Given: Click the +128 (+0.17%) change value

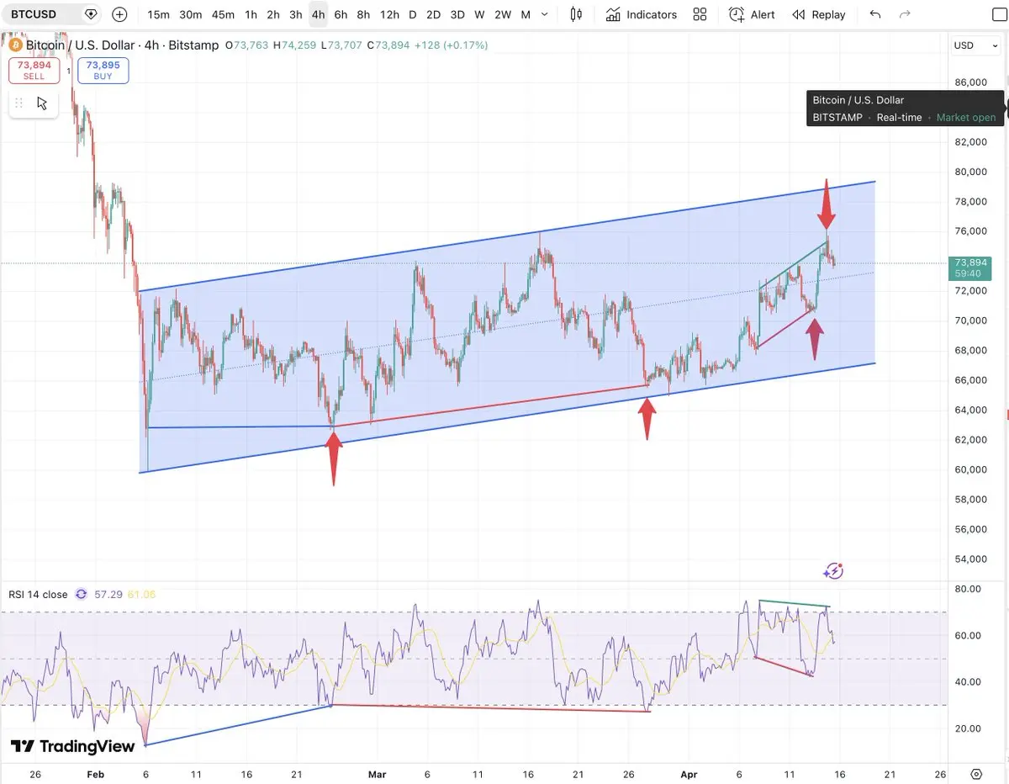Looking at the screenshot, I should pos(451,45).
